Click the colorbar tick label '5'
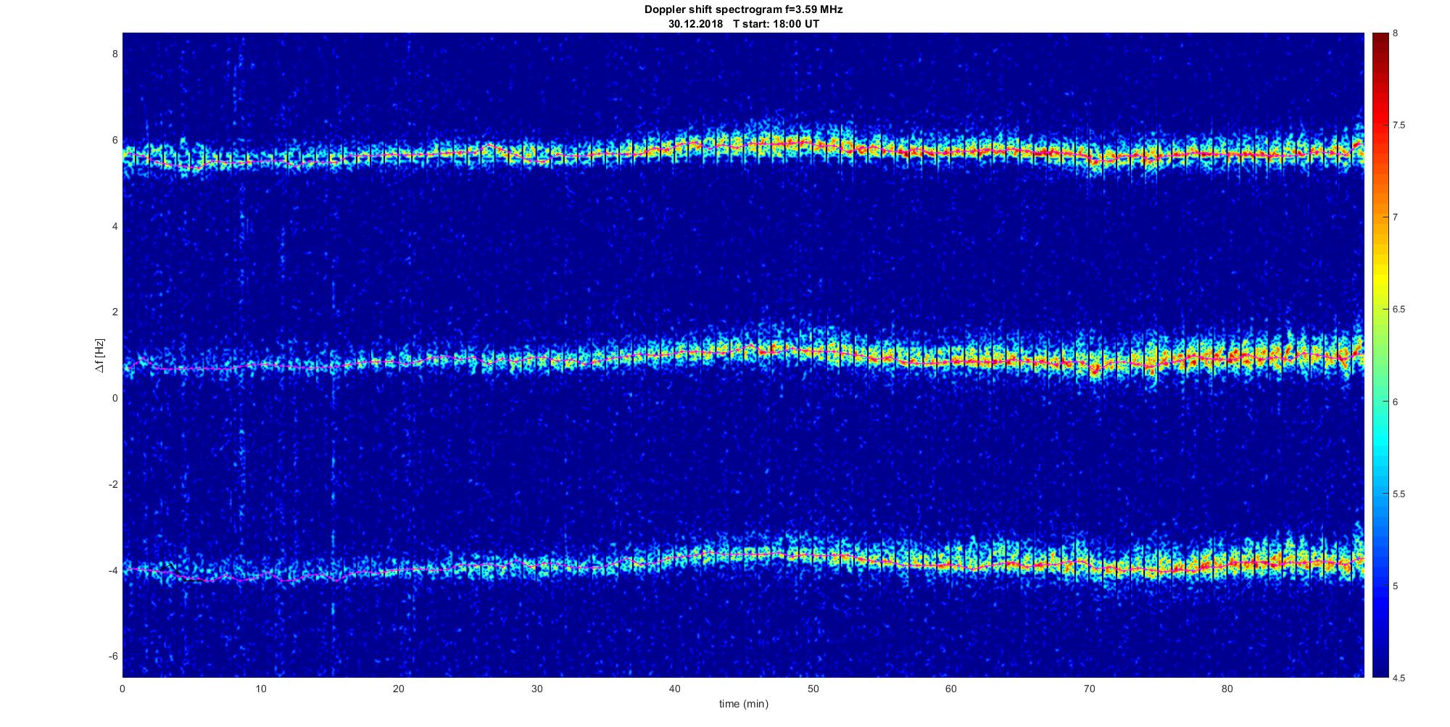 [x=1396, y=586]
